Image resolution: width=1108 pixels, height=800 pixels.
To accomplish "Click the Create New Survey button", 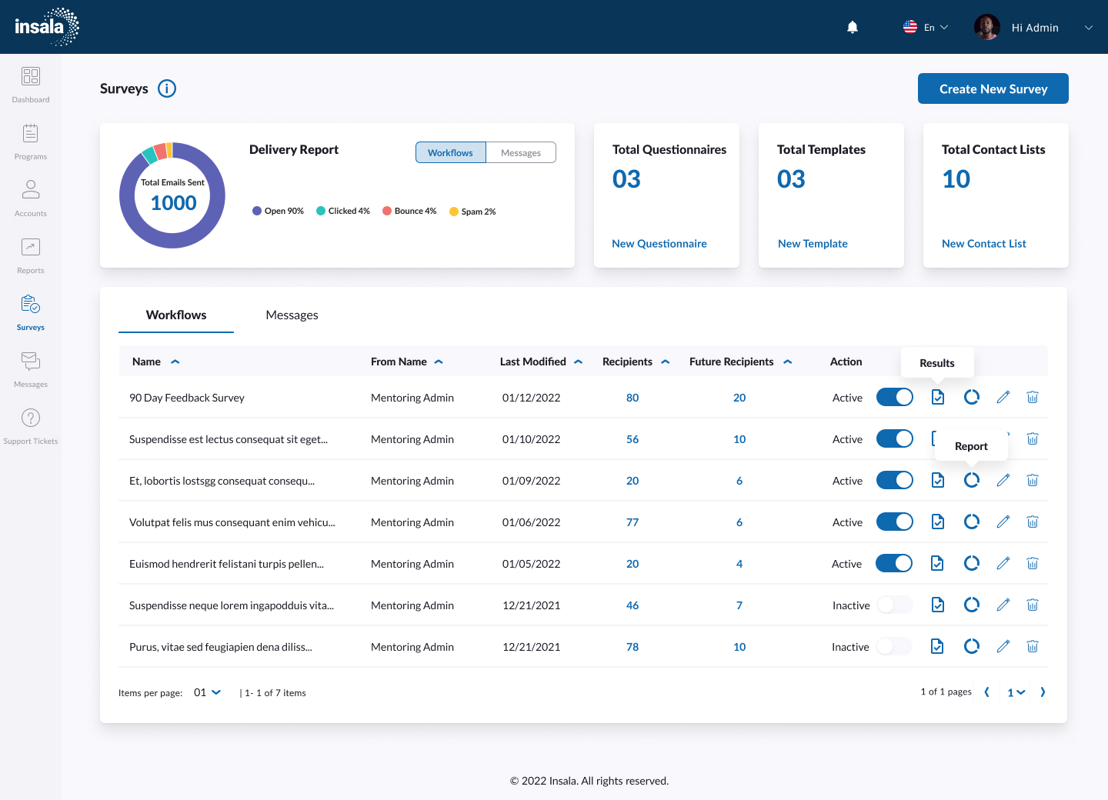I will tap(993, 88).
